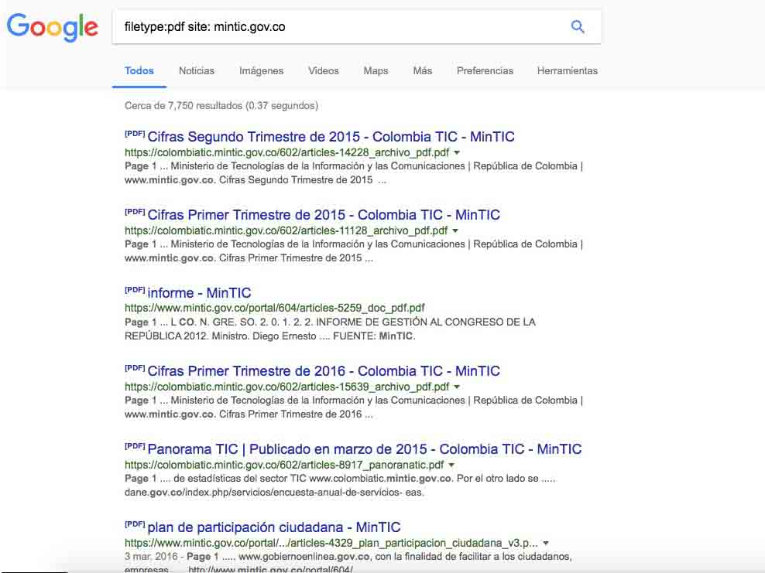Open plan de participación ciudadana result
The image size is (765, 573).
pos(273,527)
